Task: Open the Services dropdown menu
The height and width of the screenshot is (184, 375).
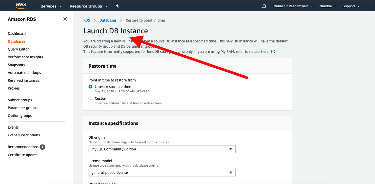Action: (51, 6)
